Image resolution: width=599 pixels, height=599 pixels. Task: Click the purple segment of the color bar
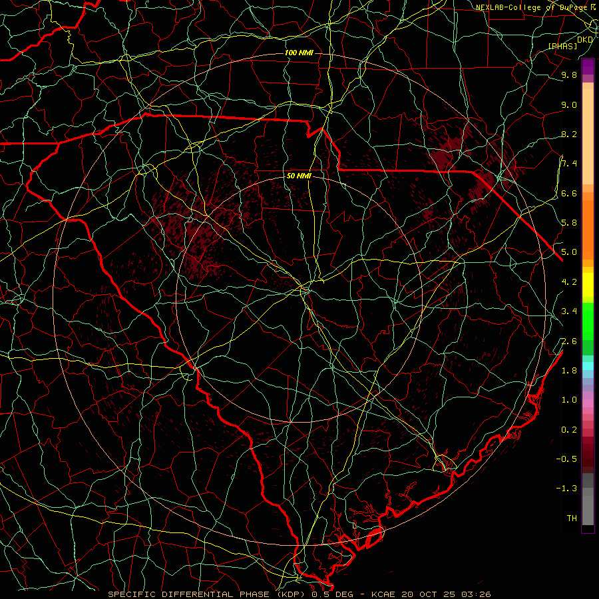click(588, 67)
